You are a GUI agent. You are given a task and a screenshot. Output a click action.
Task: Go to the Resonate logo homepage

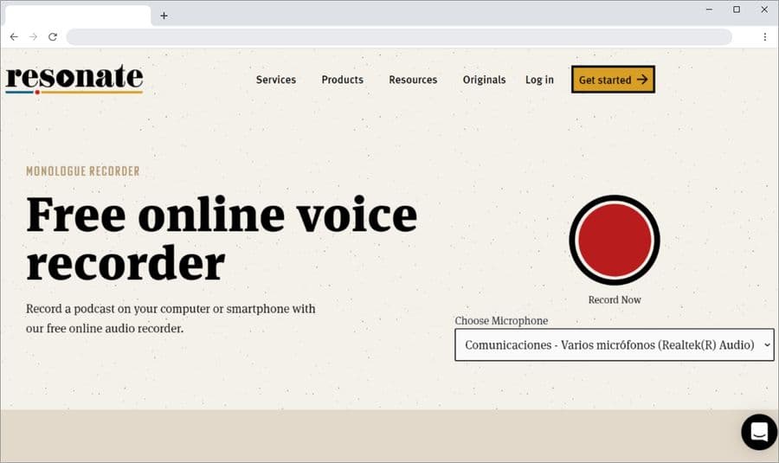click(x=74, y=79)
